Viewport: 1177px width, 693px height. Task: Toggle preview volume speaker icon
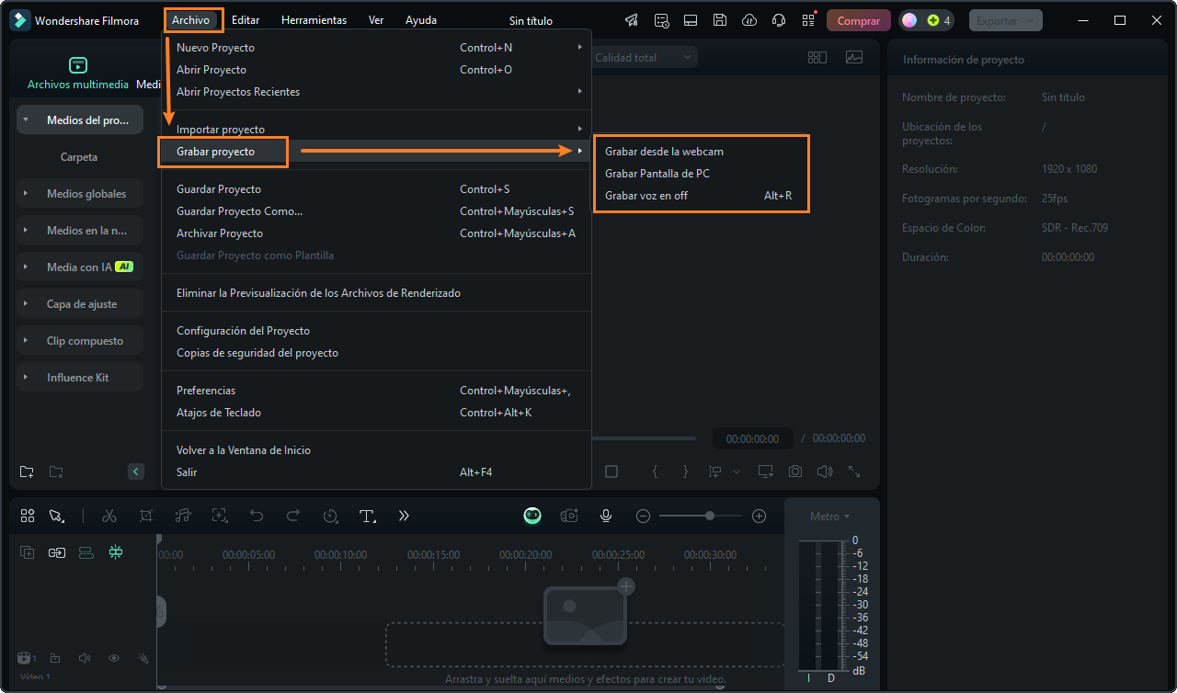(825, 471)
